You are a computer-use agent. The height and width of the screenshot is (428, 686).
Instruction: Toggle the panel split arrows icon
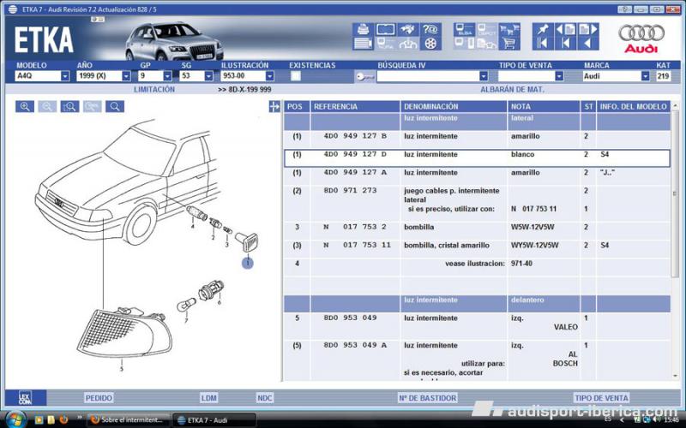point(274,106)
